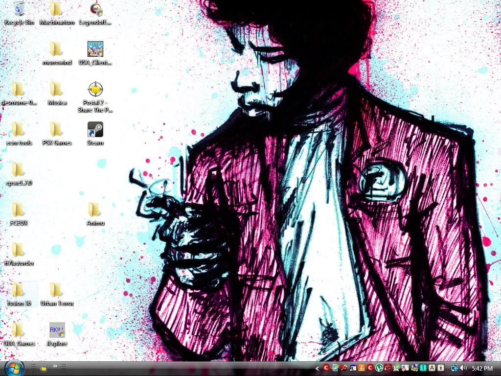Click the dark red medical-cross tray icon
The image size is (501, 376).
[x=388, y=368]
